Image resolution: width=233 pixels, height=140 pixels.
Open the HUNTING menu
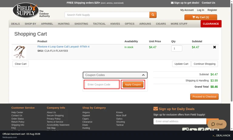coord(64,24)
